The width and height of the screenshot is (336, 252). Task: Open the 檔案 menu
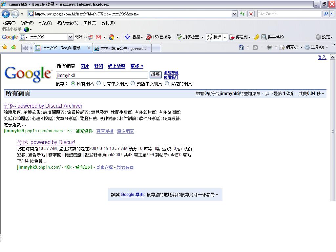[x=9, y=23]
